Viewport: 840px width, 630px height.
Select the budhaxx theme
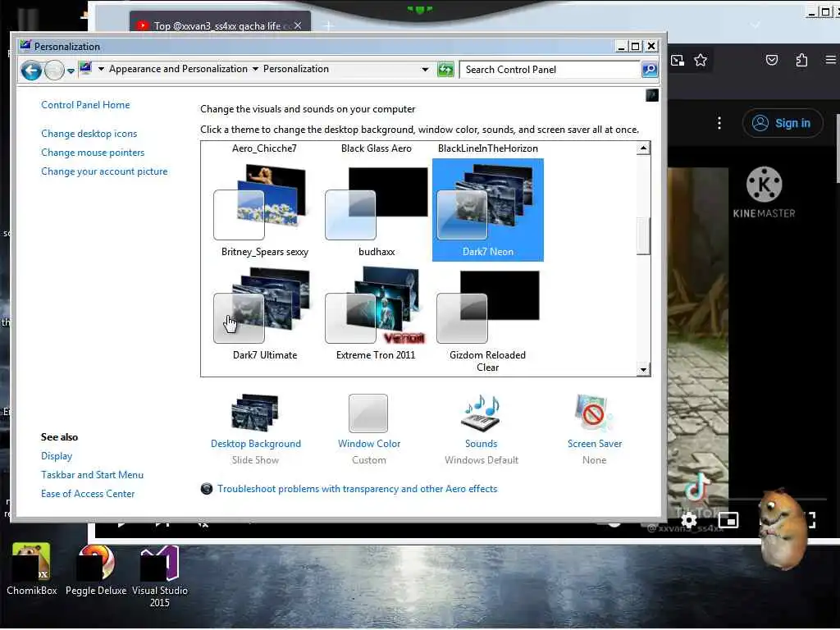click(376, 210)
